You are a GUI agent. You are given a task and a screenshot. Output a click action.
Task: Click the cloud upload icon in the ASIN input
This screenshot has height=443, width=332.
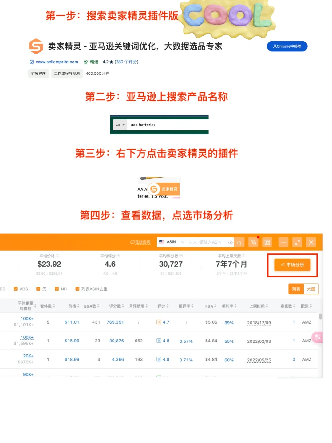(230, 242)
